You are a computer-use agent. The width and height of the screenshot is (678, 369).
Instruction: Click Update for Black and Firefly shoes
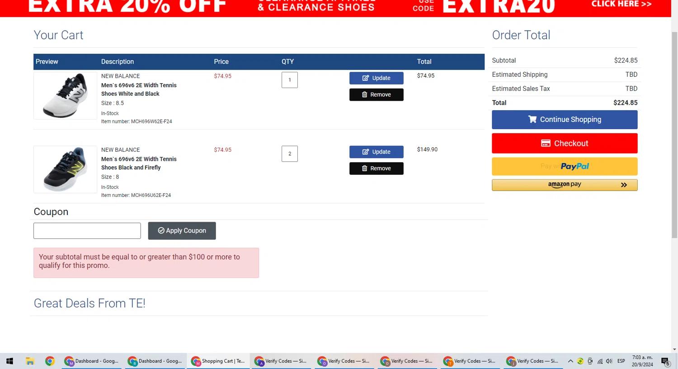(376, 152)
